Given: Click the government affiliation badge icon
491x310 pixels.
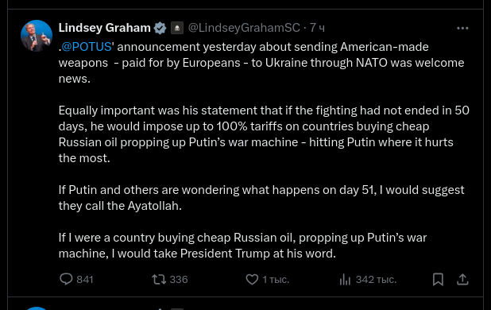Looking at the screenshot, I should [x=177, y=28].
